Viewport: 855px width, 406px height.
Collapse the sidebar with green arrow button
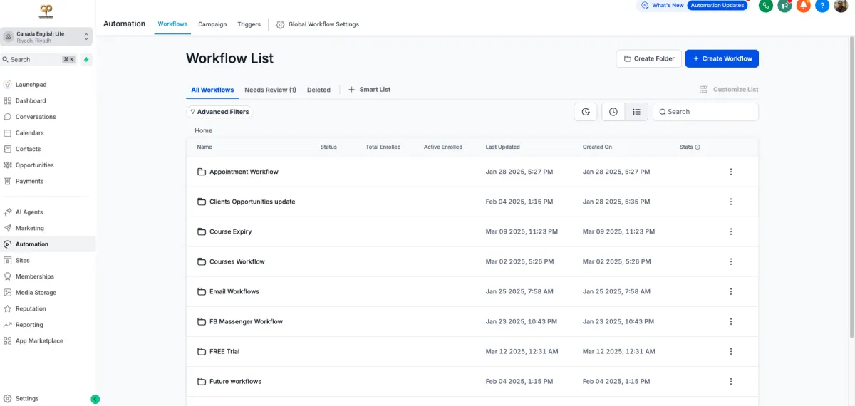95,399
